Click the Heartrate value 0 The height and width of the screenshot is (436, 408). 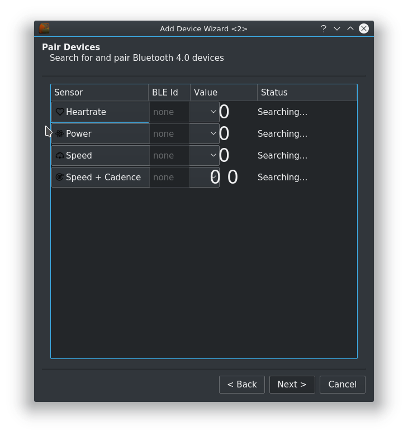click(224, 112)
